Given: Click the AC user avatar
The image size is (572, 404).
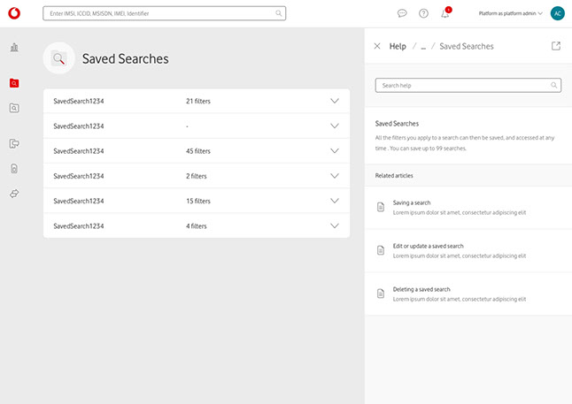Looking at the screenshot, I should tap(557, 13).
